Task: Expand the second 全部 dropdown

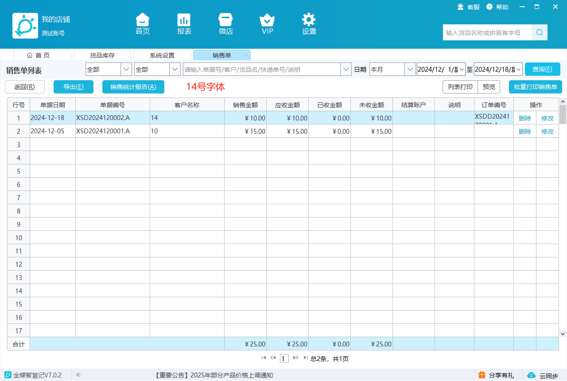Action: tap(175, 69)
